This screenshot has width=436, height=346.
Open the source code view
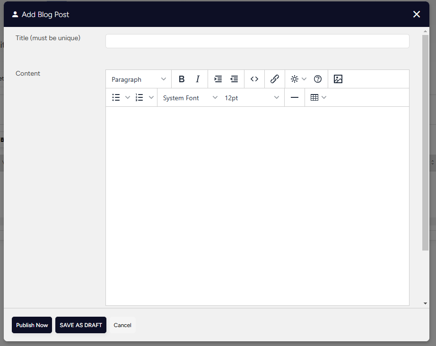[x=254, y=79]
